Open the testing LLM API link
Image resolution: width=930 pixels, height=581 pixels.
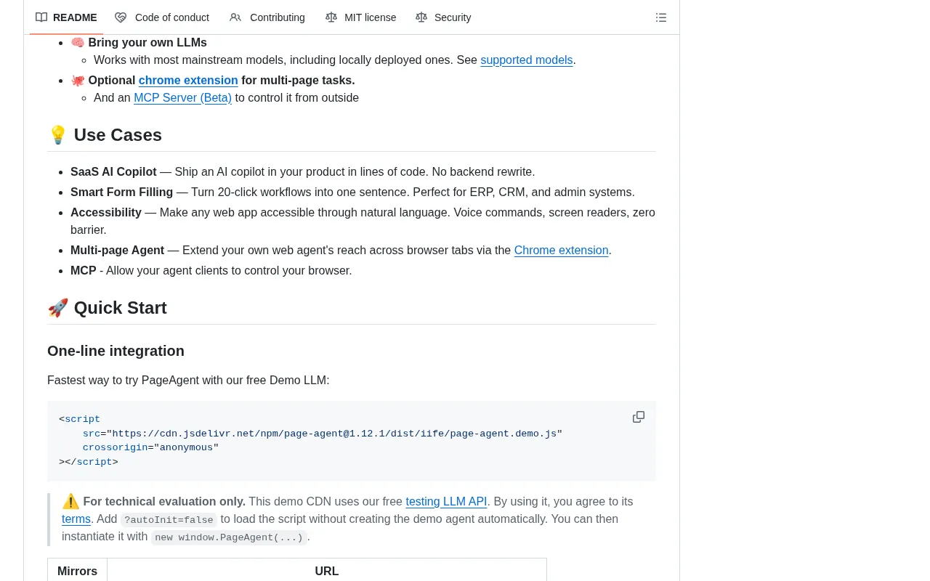coord(446,502)
